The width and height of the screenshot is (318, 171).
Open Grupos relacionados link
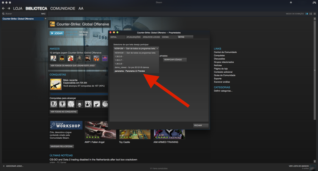[x=224, y=62]
